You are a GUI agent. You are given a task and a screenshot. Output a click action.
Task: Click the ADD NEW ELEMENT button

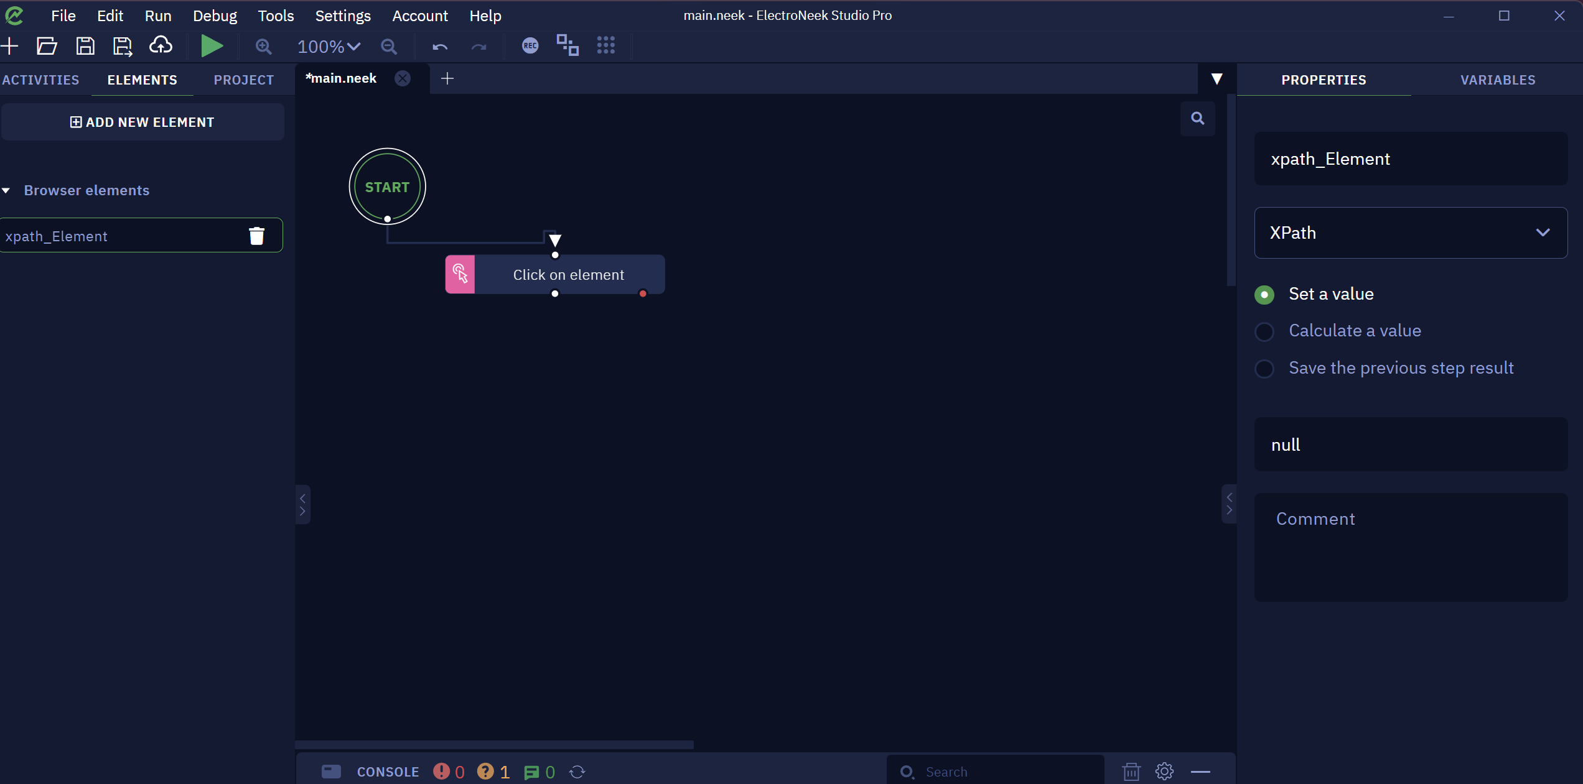pyautogui.click(x=142, y=122)
